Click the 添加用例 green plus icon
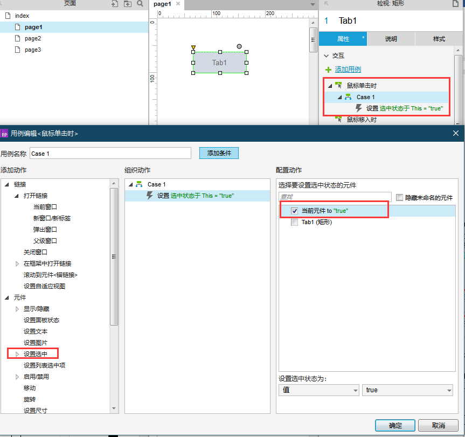465x437 pixels. click(x=330, y=70)
